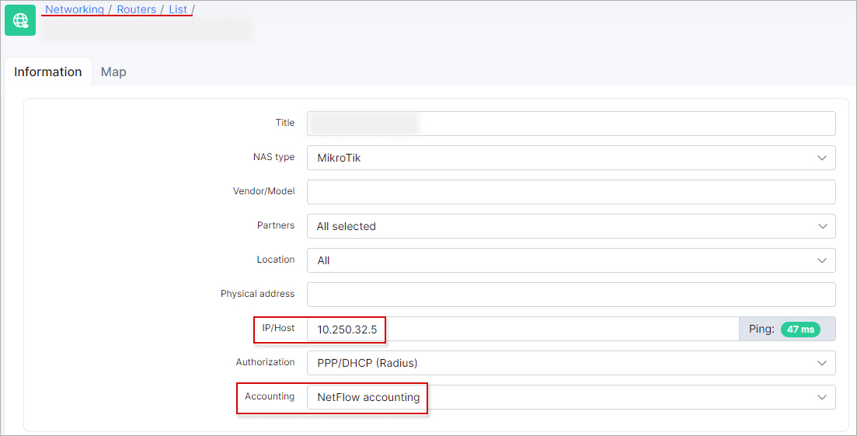The width and height of the screenshot is (857, 436).
Task: Open the Partners All selected dropdown
Action: point(571,226)
